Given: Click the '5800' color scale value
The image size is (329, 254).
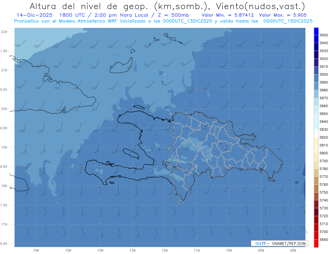Looking at the screenshot, I should [324, 153].
